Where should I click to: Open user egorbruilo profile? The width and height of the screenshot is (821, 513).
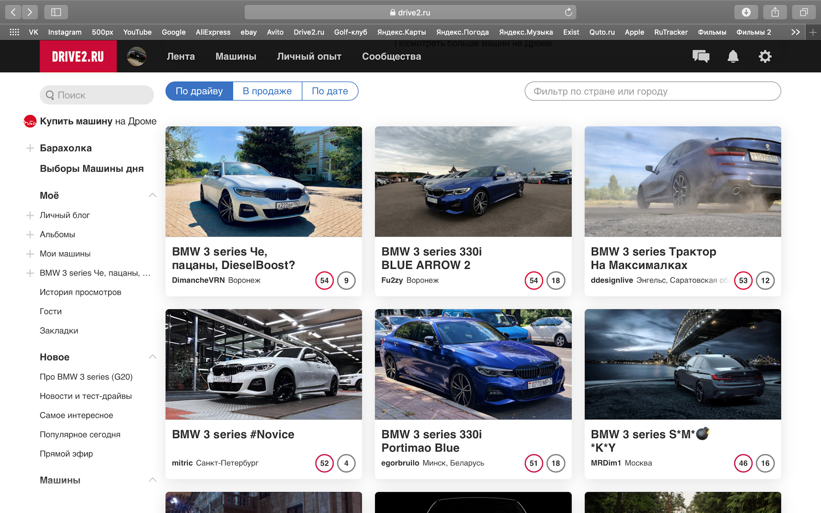[400, 463]
